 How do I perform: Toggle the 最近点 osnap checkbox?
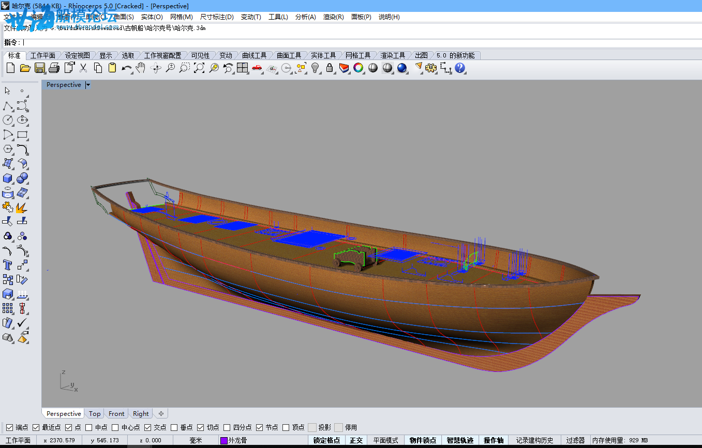pyautogui.click(x=36, y=427)
